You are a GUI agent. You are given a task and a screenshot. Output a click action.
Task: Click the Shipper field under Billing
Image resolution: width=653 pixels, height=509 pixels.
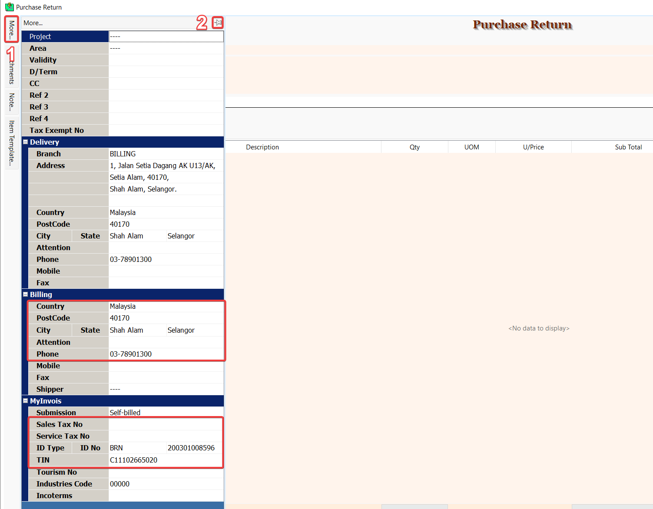pos(166,389)
